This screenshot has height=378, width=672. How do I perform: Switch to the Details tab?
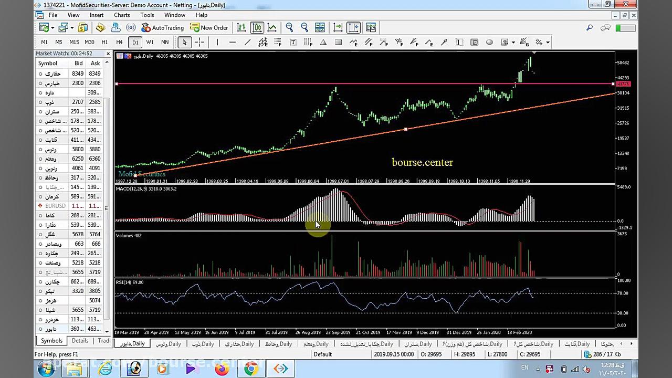80,341
